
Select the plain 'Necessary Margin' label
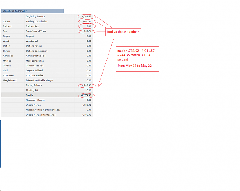[35, 100]
